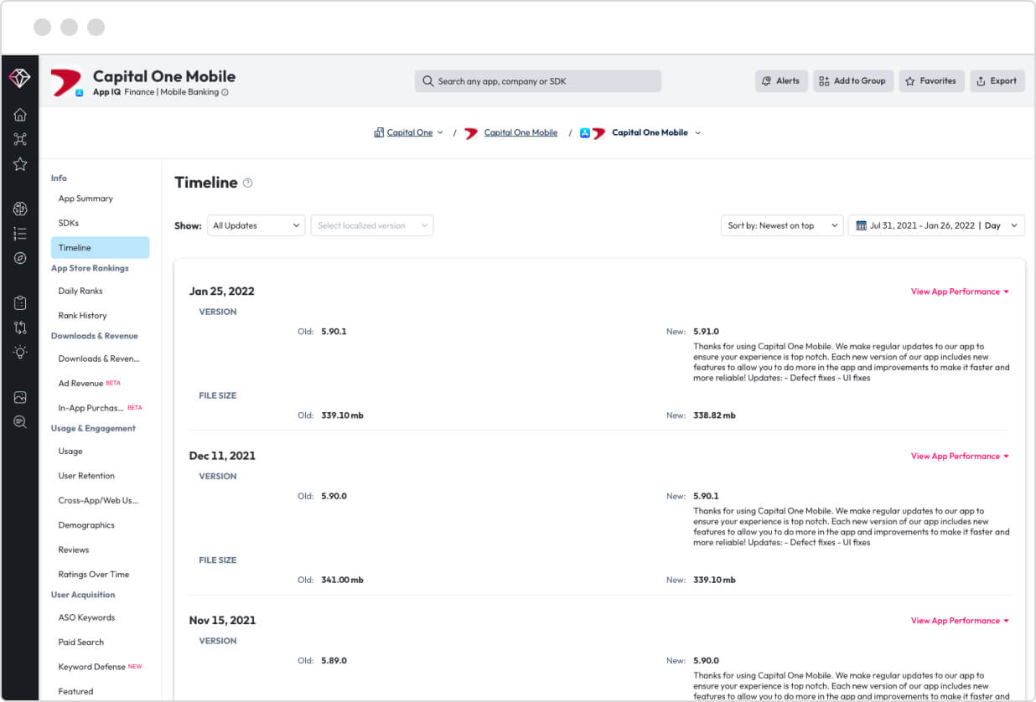Screen dimensions: 1036x702
Task: Click the Alerts button
Action: coord(781,81)
